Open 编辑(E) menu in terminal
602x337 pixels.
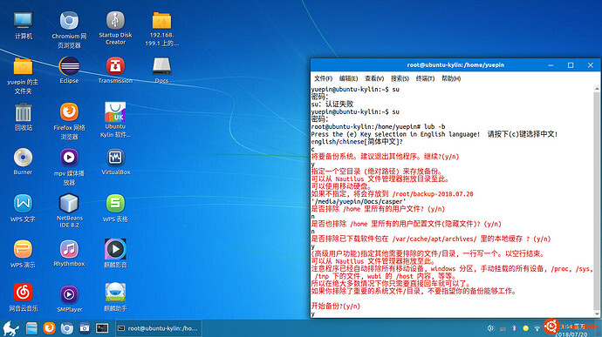(348, 78)
